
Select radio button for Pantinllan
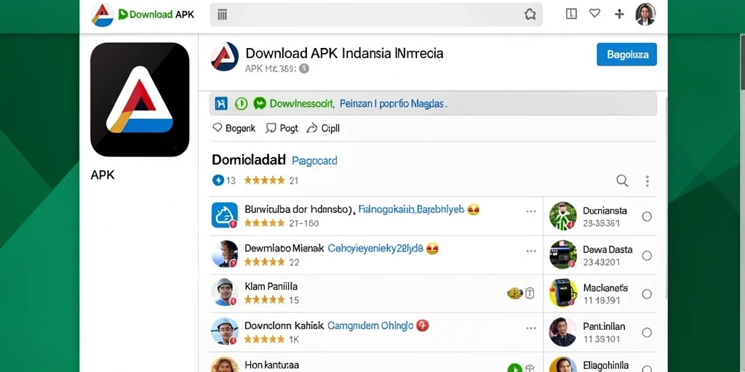tap(647, 333)
